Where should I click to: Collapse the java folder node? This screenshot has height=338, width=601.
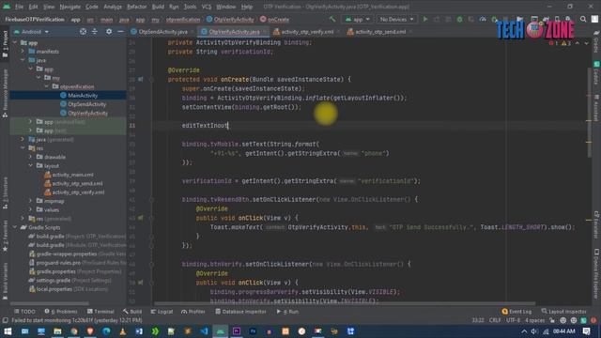23,60
